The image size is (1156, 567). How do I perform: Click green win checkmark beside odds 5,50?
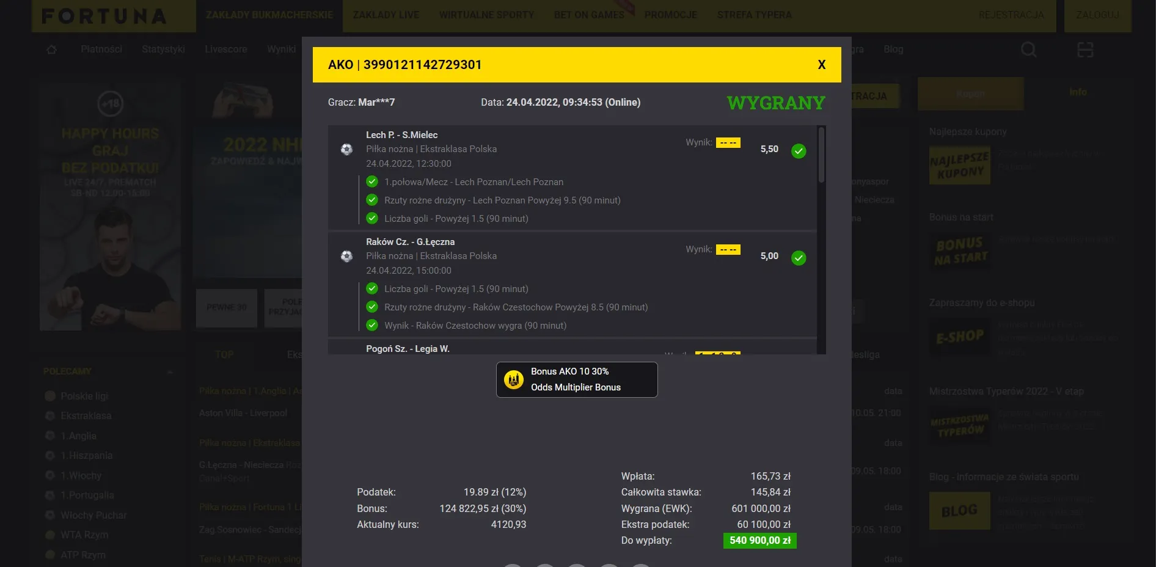[x=799, y=151]
